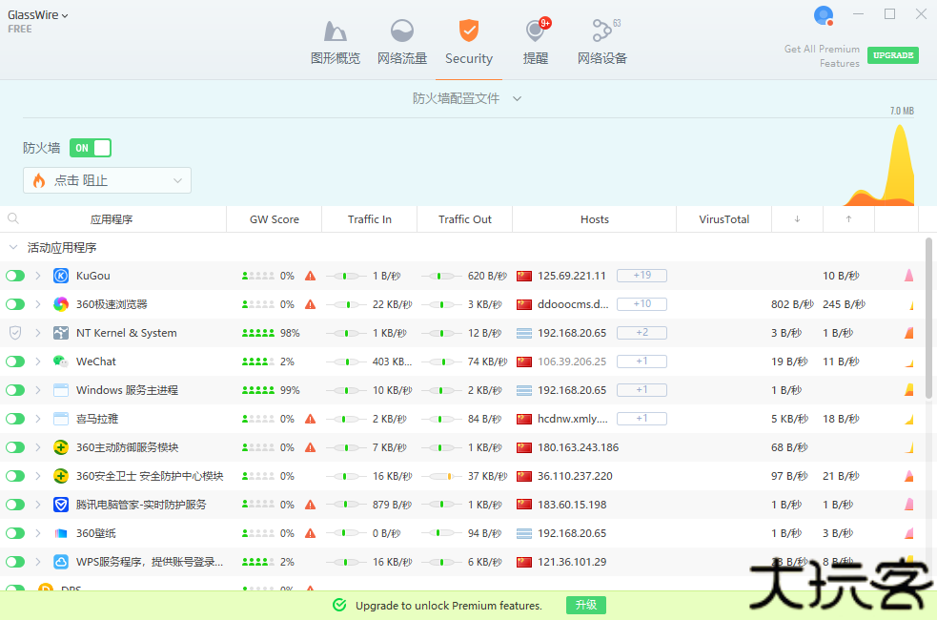Image resolution: width=937 pixels, height=620 pixels.
Task: Sort by the VirusTotal column
Action: (724, 219)
